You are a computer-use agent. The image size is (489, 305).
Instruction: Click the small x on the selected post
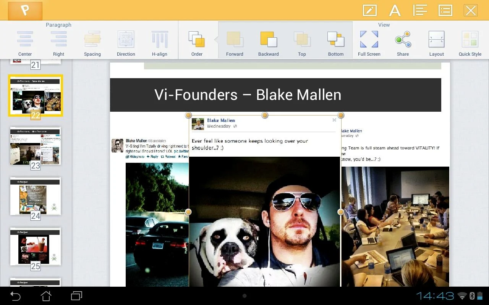pyautogui.click(x=334, y=120)
